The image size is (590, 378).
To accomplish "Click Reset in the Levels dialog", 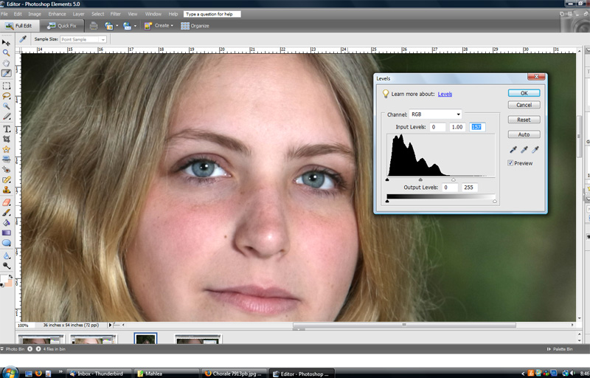I will [524, 120].
